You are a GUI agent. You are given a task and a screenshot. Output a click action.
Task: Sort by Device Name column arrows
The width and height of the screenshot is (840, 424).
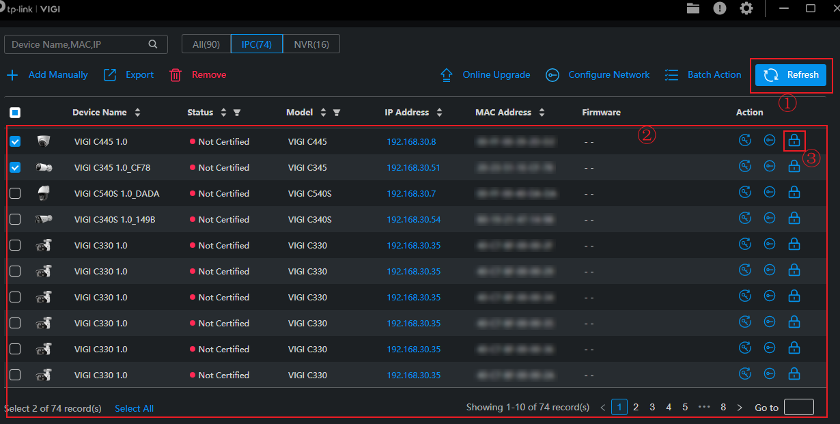(137, 113)
